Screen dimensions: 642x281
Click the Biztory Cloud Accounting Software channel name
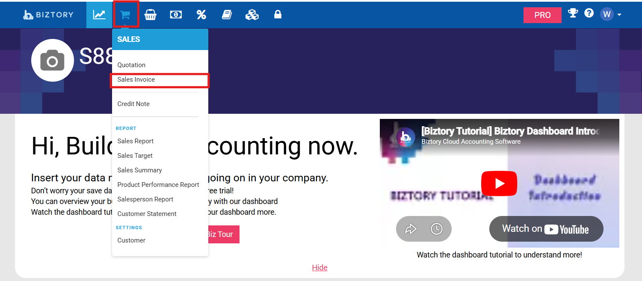(x=471, y=142)
